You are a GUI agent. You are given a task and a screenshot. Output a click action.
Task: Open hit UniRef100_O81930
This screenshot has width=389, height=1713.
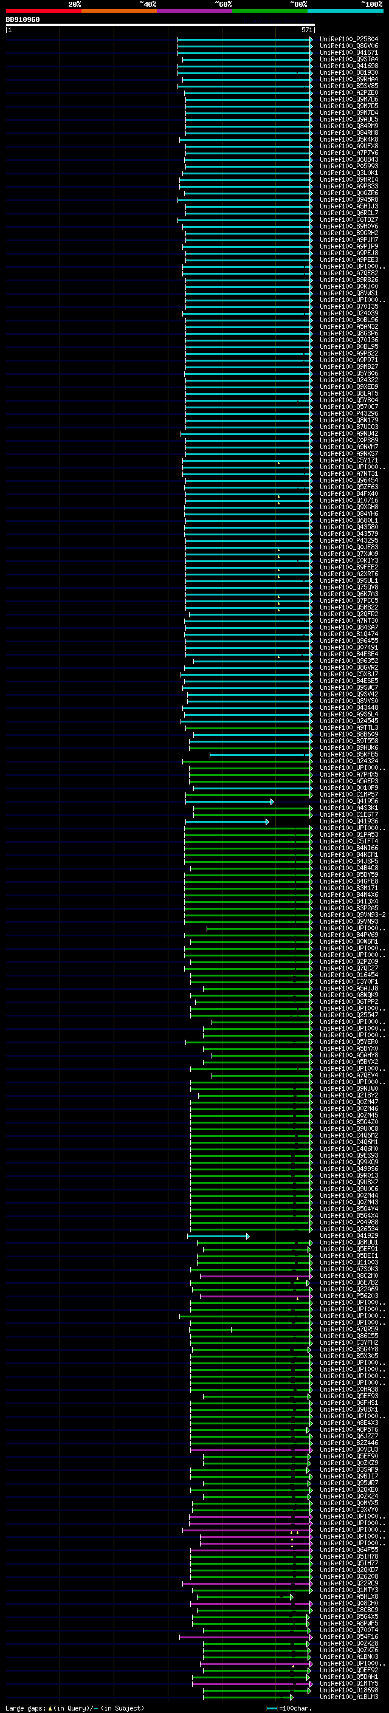349,72
